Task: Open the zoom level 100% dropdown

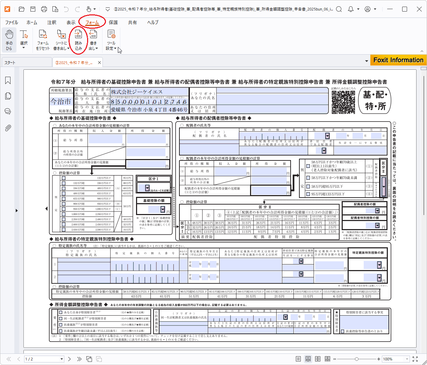Action: (x=407, y=359)
